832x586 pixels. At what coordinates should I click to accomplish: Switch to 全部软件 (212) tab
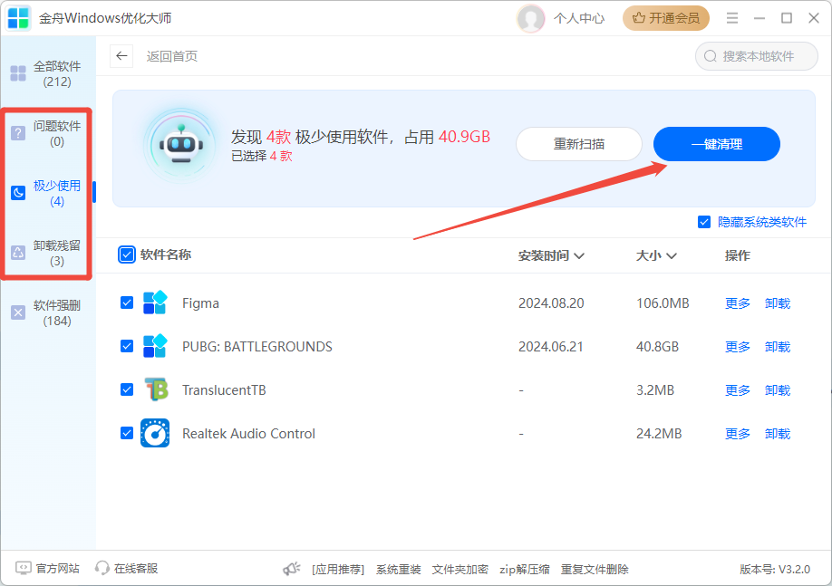pyautogui.click(x=48, y=73)
